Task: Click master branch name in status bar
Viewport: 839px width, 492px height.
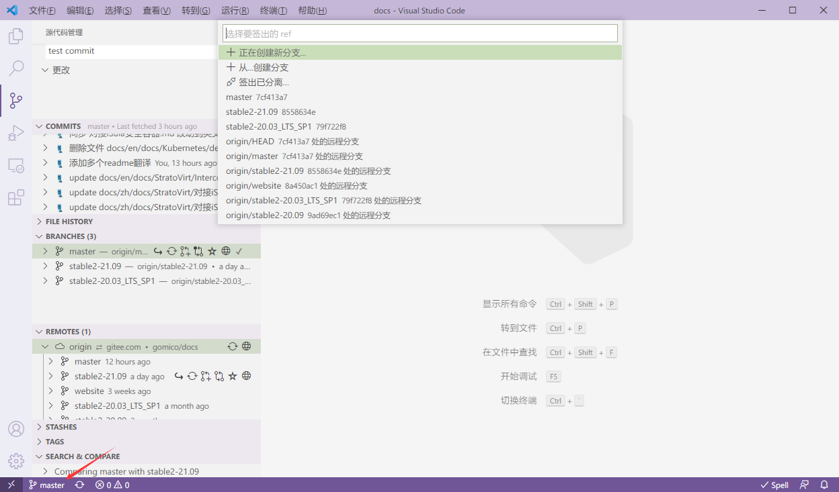Action: tap(47, 485)
